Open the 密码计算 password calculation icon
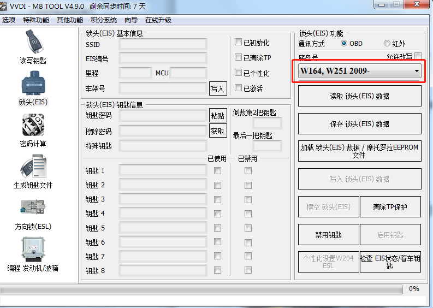The image size is (433, 308). 33,125
